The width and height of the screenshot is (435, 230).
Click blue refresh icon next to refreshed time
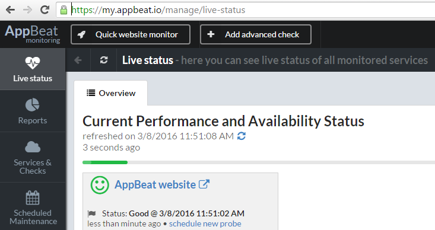(242, 136)
